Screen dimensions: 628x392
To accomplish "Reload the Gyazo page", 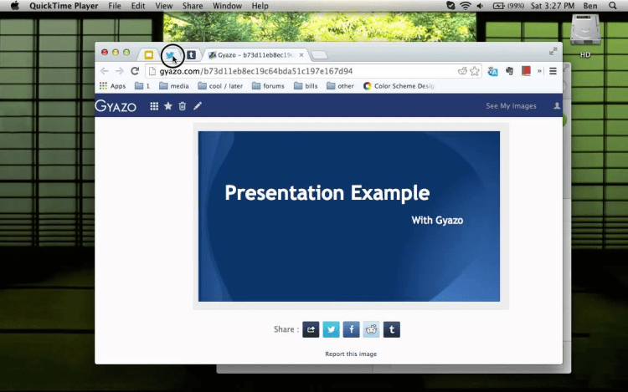I will pos(135,71).
